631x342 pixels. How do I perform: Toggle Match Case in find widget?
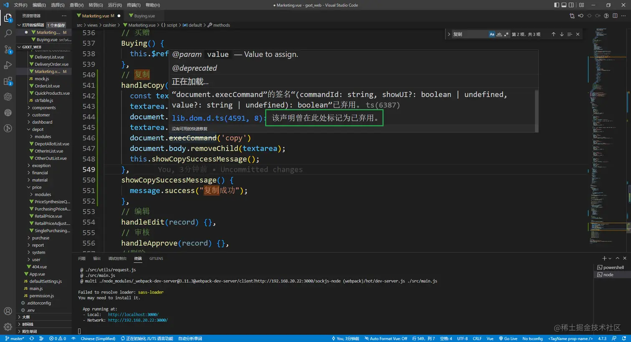[x=492, y=34]
